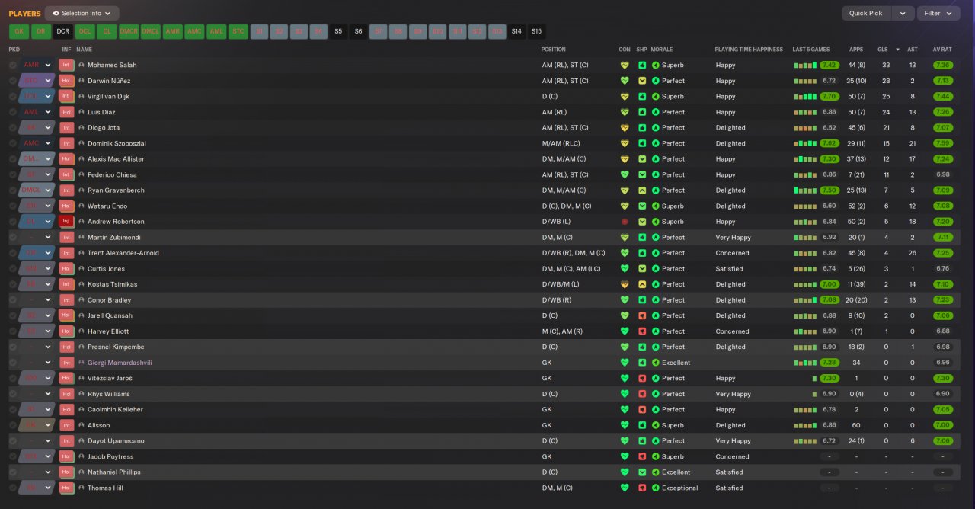
Task: Open the position dropdown for Martín Zubimendi
Action: pyautogui.click(x=37, y=238)
